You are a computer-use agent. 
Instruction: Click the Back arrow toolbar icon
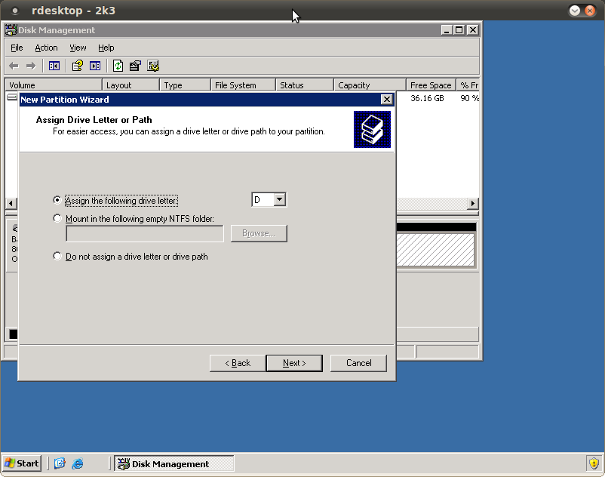(14, 66)
